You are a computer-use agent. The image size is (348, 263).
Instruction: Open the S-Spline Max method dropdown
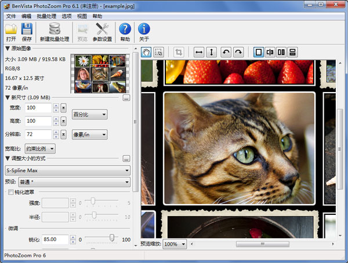[67, 170]
